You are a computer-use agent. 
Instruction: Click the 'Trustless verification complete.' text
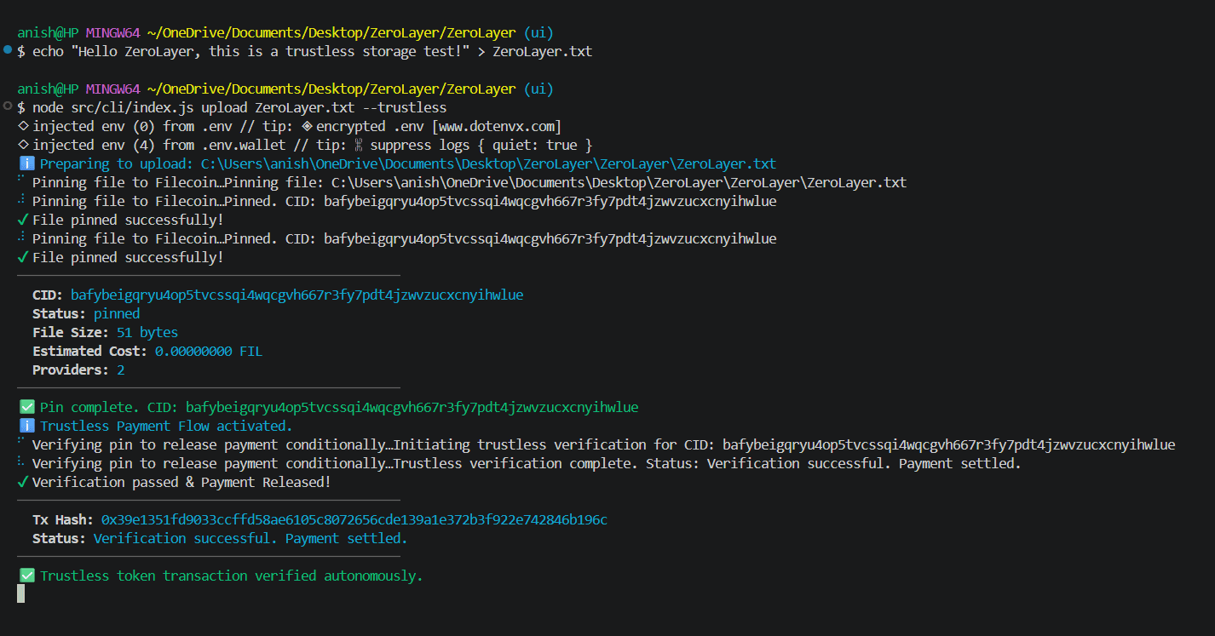click(515, 463)
